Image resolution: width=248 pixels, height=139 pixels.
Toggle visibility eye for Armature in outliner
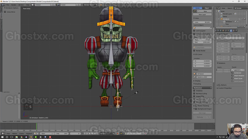(240, 19)
